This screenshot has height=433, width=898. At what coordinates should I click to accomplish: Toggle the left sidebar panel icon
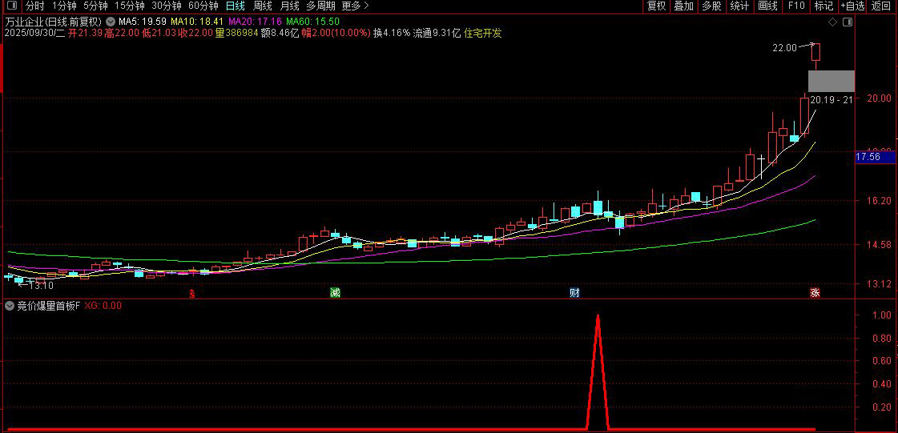13,6
